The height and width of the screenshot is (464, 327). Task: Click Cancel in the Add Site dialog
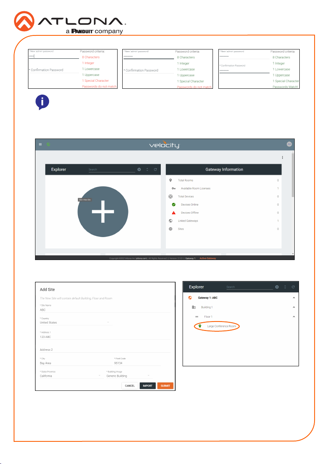tap(130, 386)
